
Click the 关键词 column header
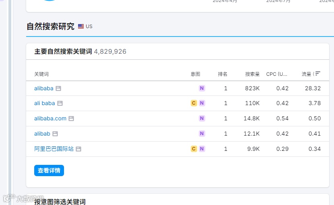pos(41,74)
